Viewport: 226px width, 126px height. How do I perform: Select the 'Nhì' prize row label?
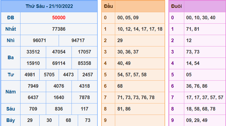[x=11, y=40]
